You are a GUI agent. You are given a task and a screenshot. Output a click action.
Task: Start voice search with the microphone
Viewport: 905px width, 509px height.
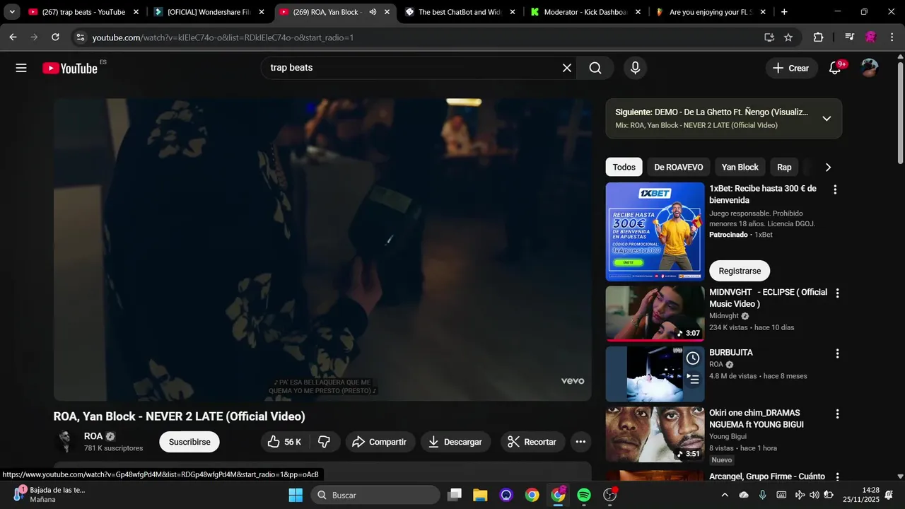(x=635, y=68)
